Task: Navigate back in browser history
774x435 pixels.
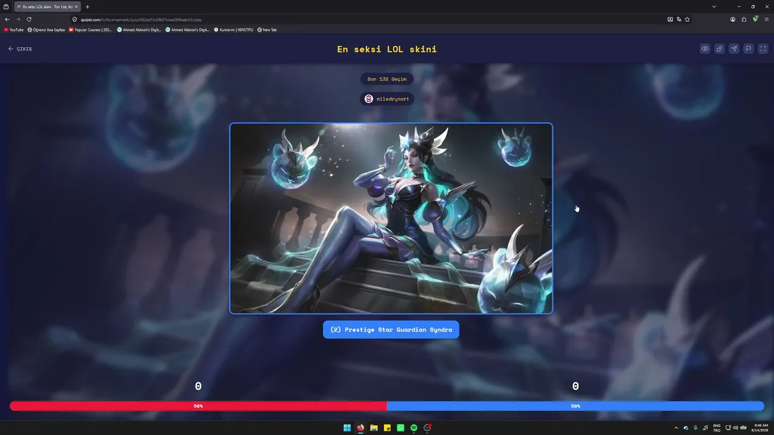Action: (x=7, y=19)
